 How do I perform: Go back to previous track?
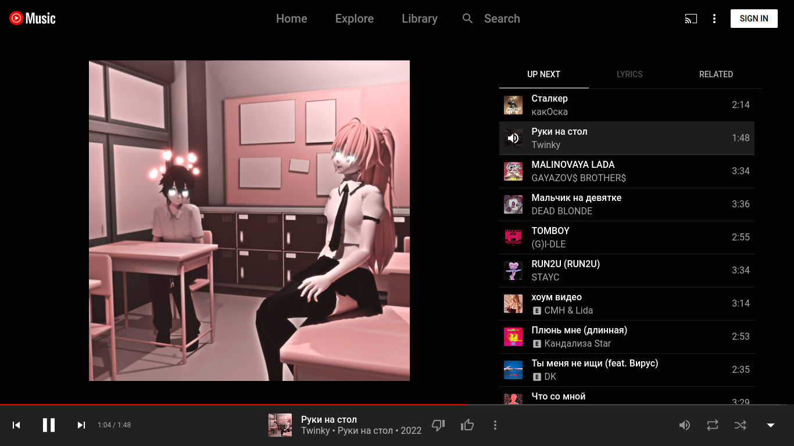coord(16,425)
